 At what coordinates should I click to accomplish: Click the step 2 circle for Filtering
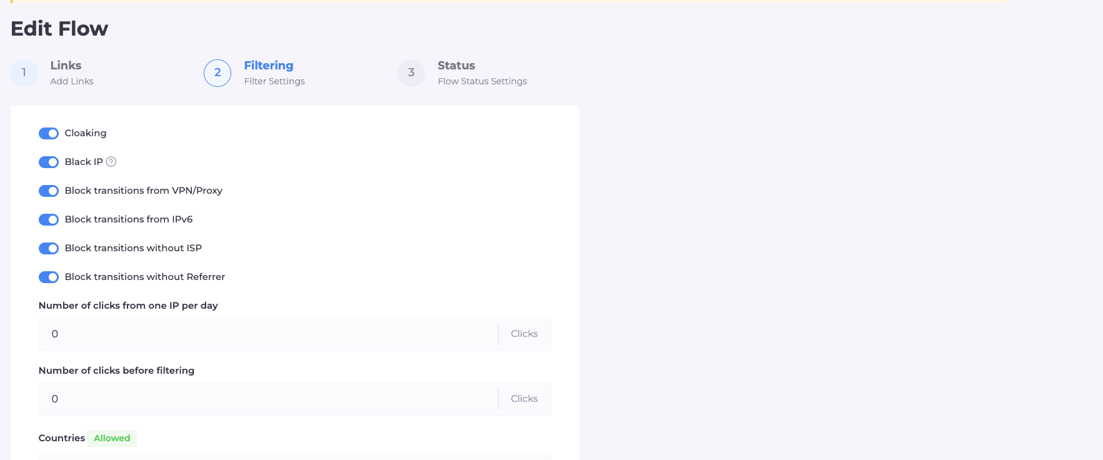click(217, 73)
